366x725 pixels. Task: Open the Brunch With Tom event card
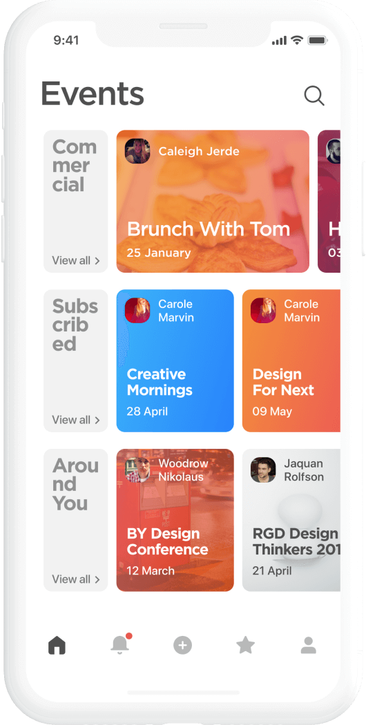213,201
